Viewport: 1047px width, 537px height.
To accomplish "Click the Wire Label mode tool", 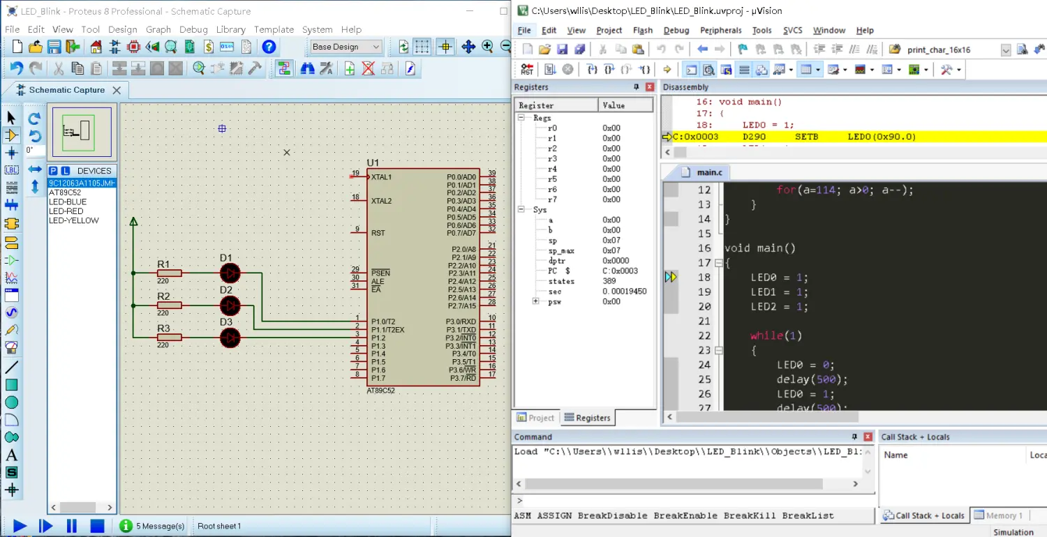I will pyautogui.click(x=11, y=170).
